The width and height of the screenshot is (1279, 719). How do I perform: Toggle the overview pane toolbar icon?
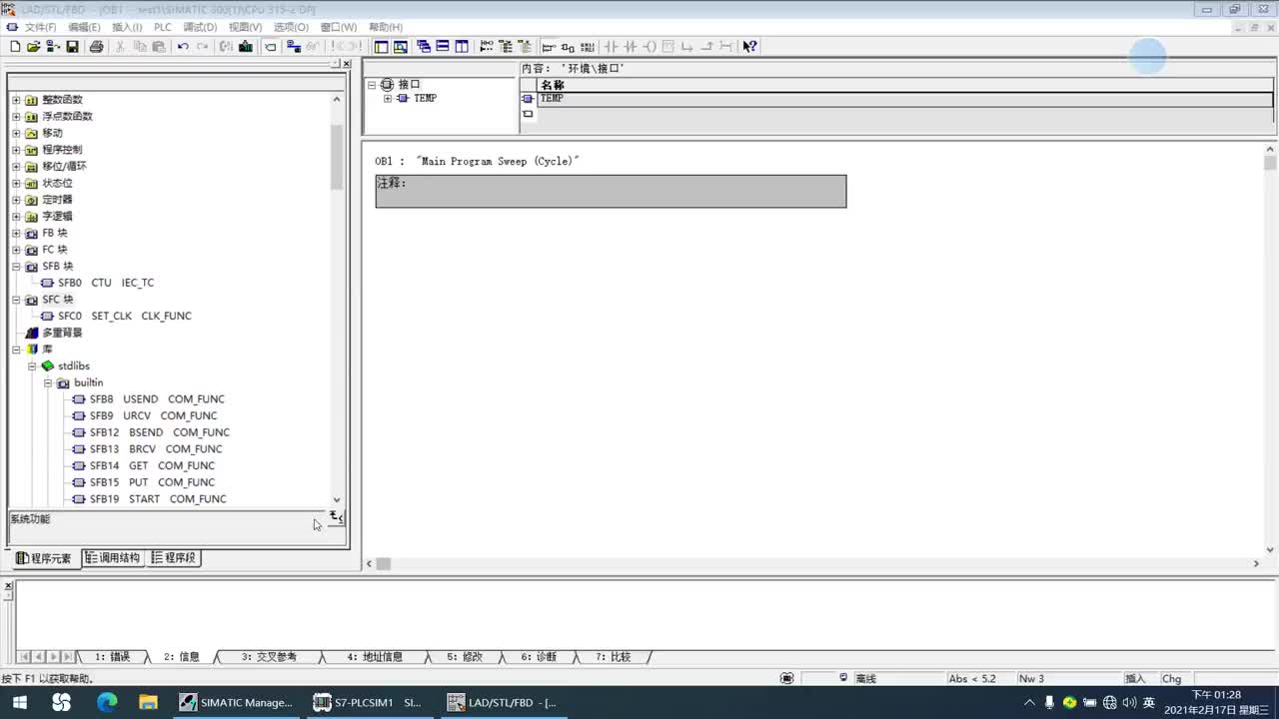[381, 46]
